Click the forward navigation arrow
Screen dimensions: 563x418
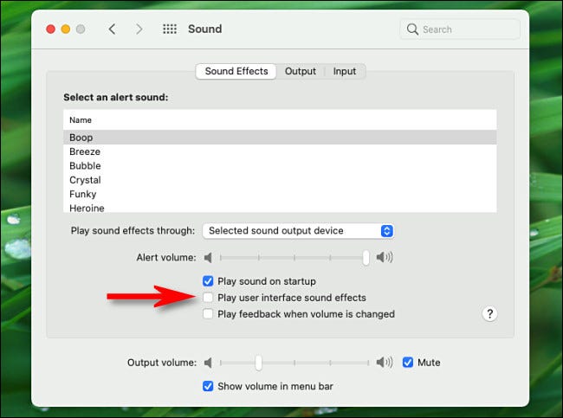139,29
